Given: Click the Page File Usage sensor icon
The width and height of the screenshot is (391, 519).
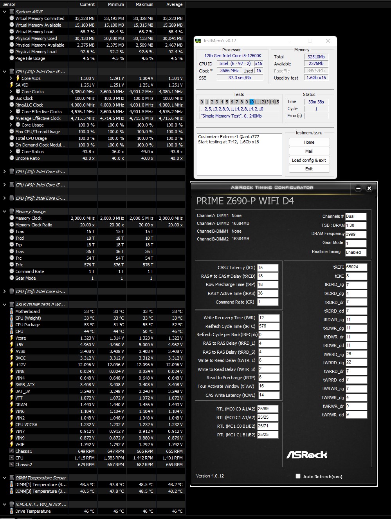Looking at the screenshot, I should click(12, 58).
